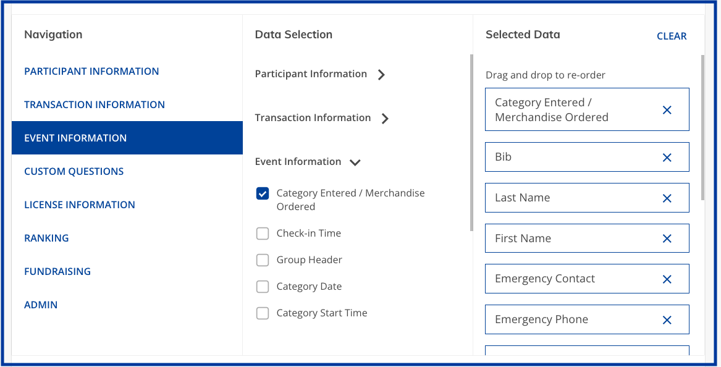Open the Custom Questions navigation item

pyautogui.click(x=74, y=172)
